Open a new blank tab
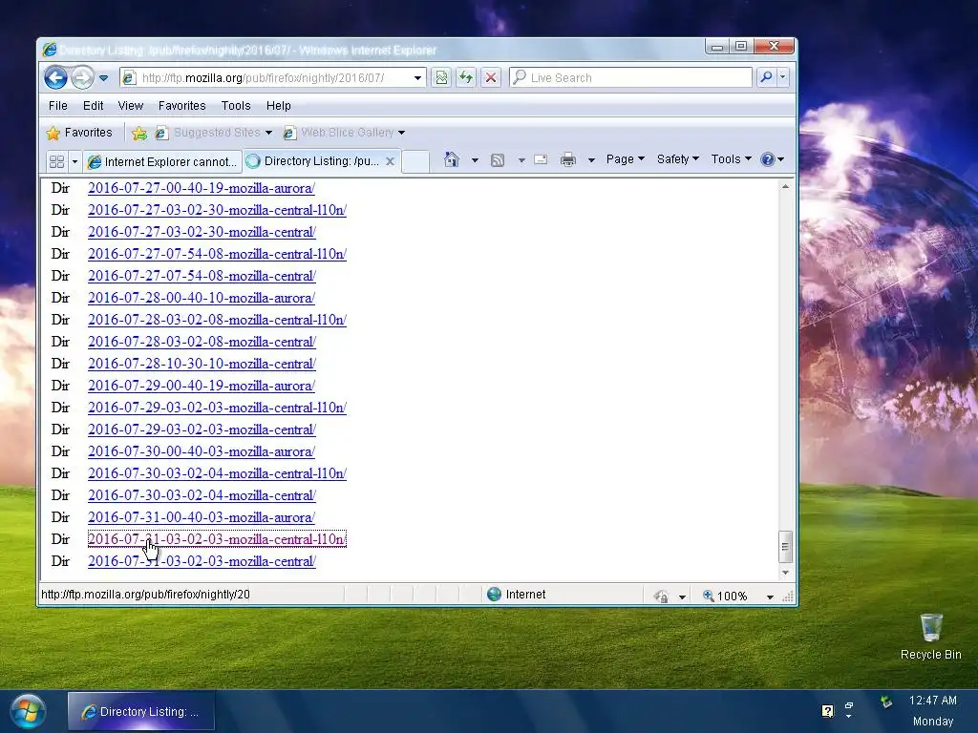Image resolution: width=978 pixels, height=733 pixels. click(x=415, y=161)
